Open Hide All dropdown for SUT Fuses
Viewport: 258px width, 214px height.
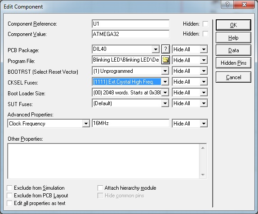204,103
